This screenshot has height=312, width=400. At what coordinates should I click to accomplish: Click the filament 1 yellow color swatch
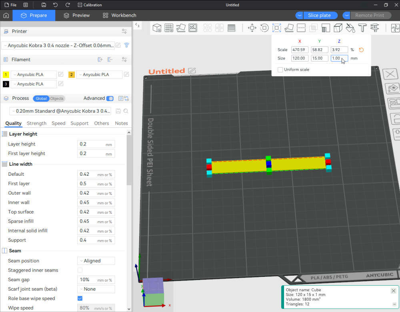[6, 75]
